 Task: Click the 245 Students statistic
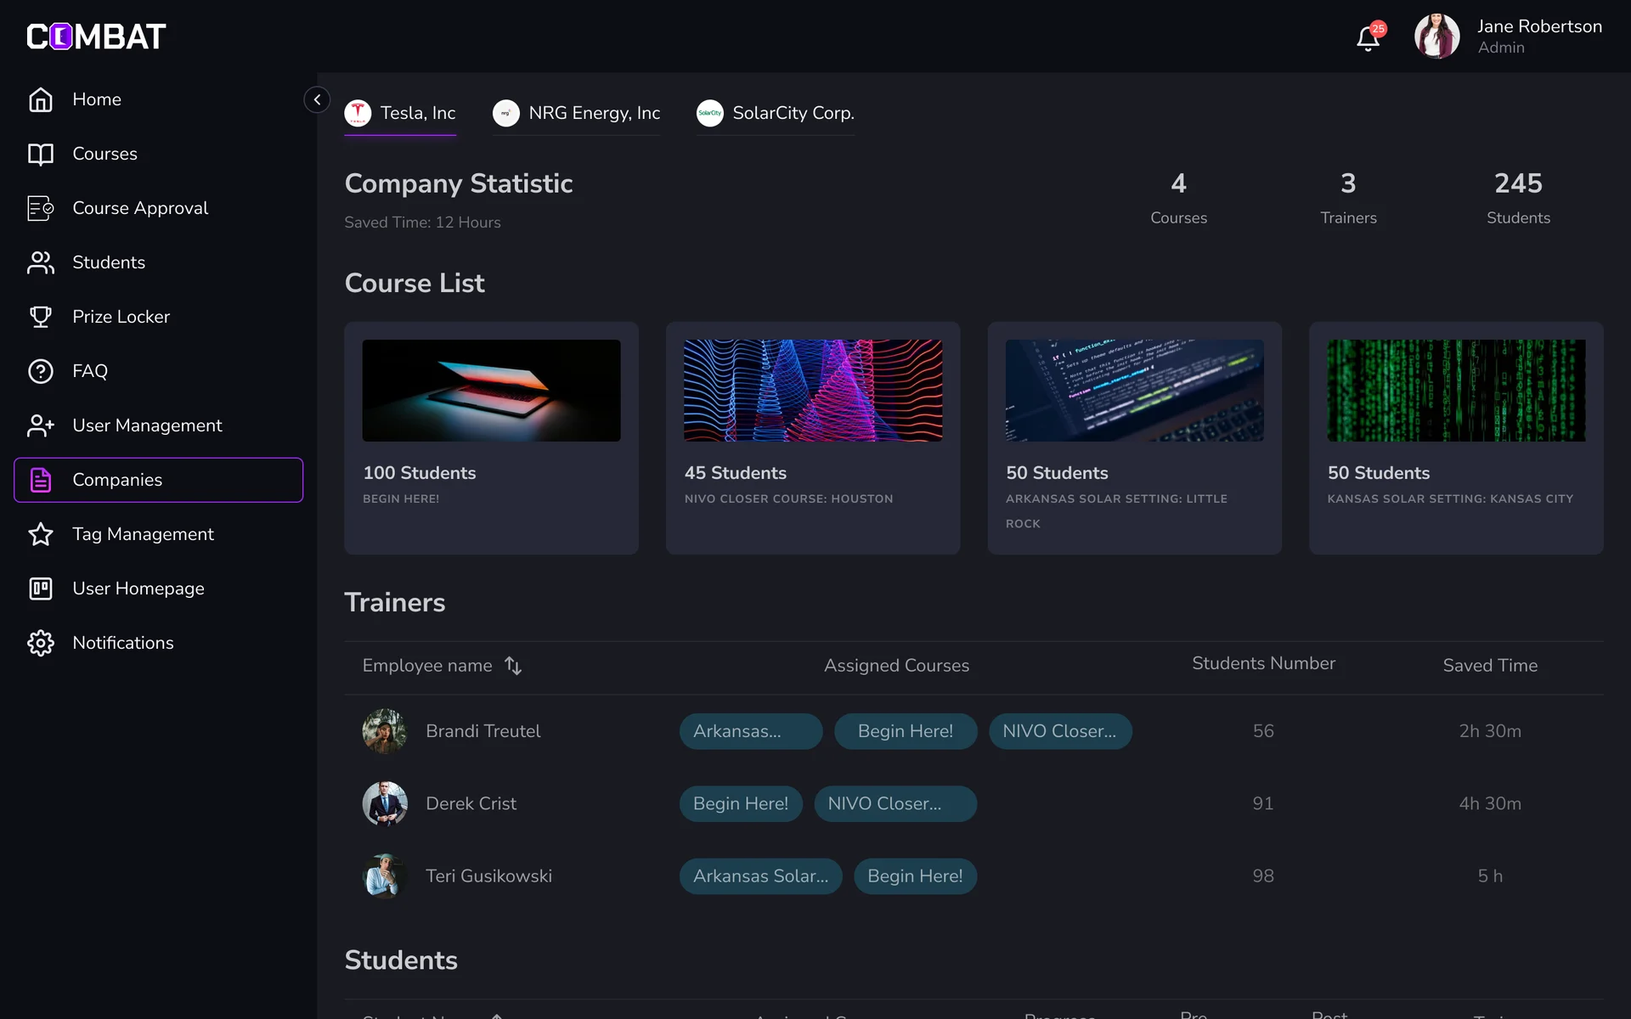pyautogui.click(x=1518, y=198)
